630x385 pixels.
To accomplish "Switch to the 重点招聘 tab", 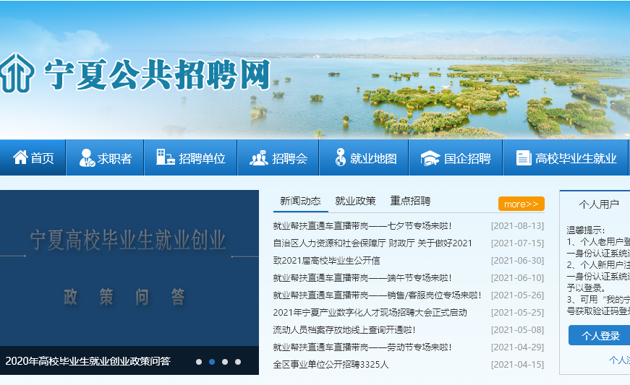I will point(410,201).
